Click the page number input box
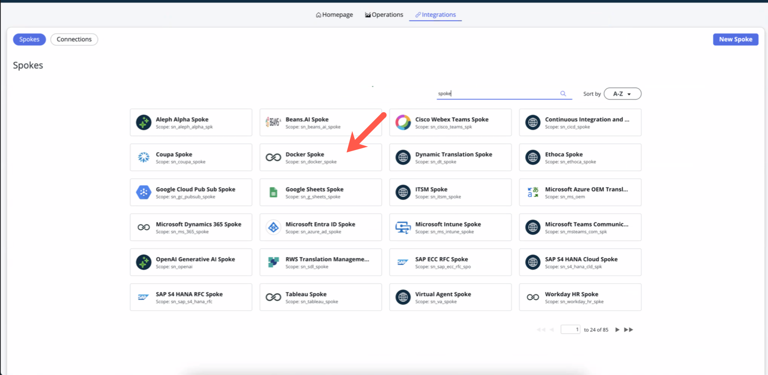 click(x=570, y=329)
